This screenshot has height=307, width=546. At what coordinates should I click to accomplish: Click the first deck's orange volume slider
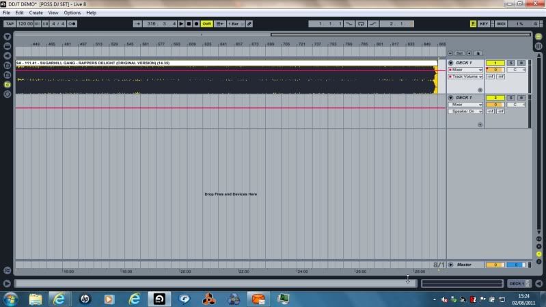coord(495,70)
